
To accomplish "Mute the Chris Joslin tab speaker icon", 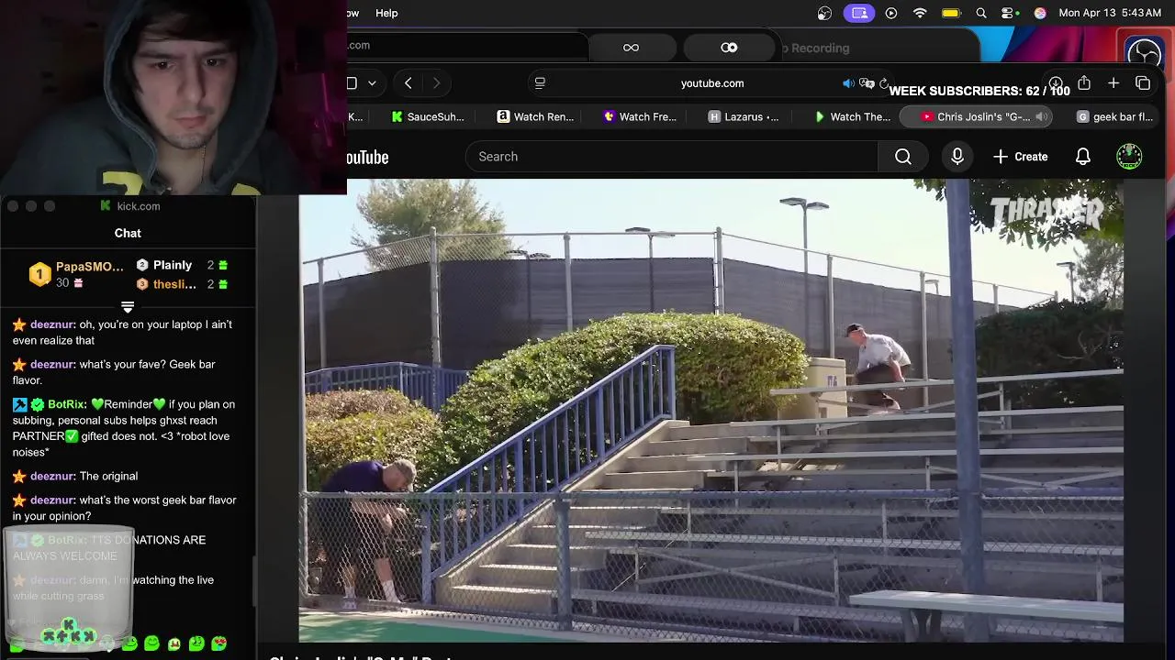I will (1040, 116).
